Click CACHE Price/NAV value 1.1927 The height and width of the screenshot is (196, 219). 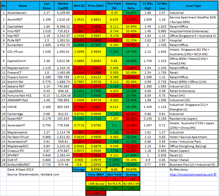coord(96,107)
